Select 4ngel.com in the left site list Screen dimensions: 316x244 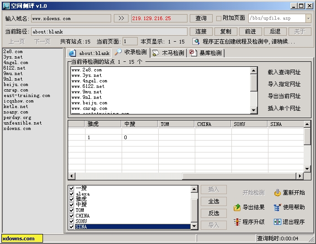16,63
